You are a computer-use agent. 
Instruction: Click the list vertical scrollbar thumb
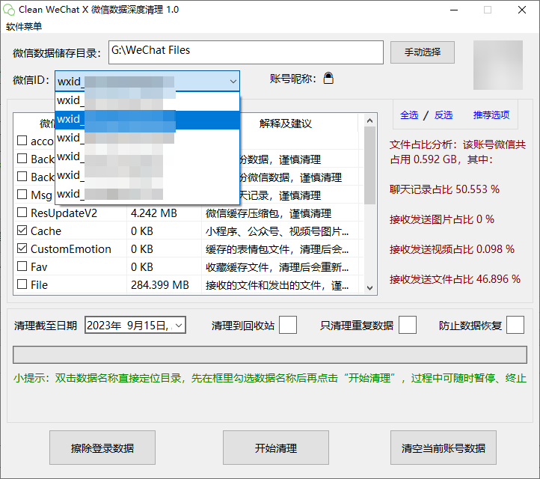point(370,165)
